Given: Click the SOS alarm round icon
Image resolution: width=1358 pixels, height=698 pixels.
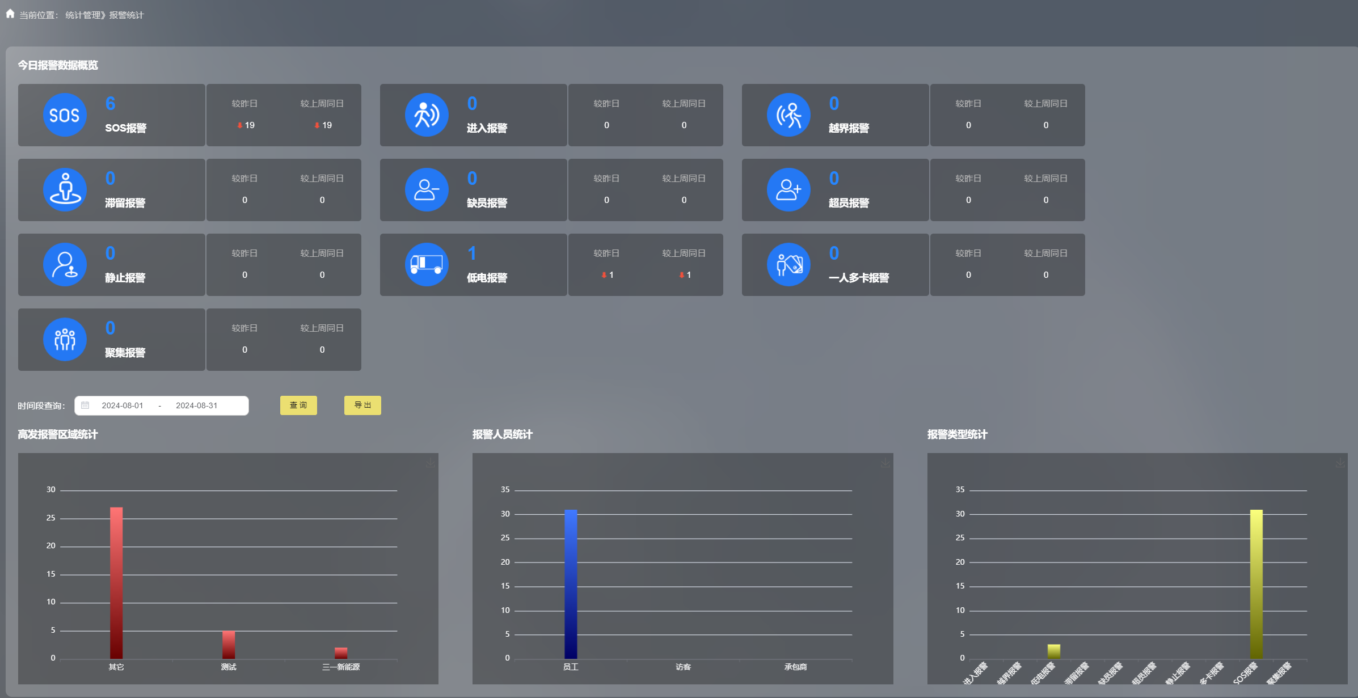Looking at the screenshot, I should coord(65,115).
